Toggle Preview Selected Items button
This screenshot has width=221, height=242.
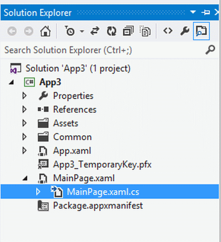[201, 31]
